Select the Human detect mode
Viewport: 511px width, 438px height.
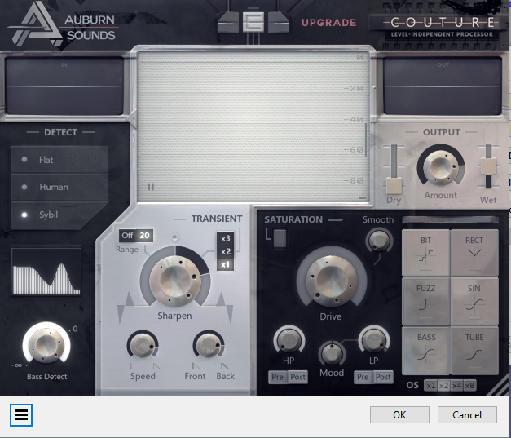click(59, 187)
